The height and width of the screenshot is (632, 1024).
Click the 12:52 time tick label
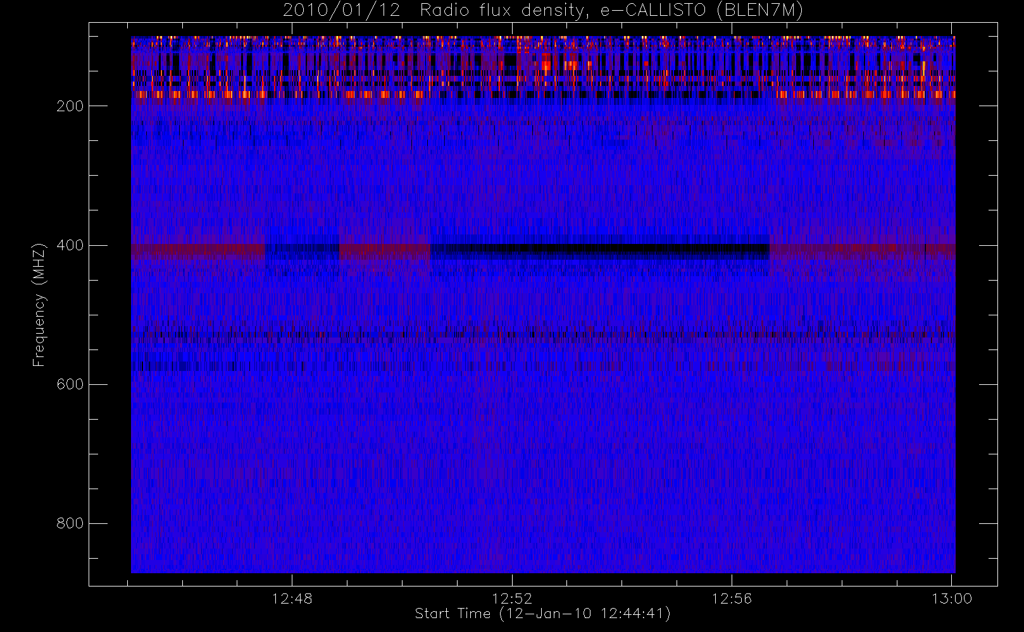[512, 599]
